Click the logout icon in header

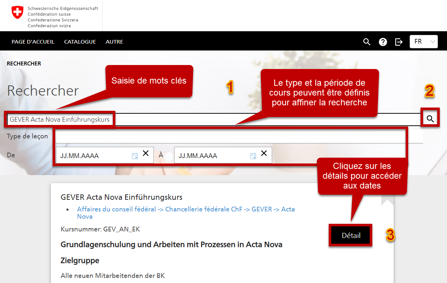399,42
